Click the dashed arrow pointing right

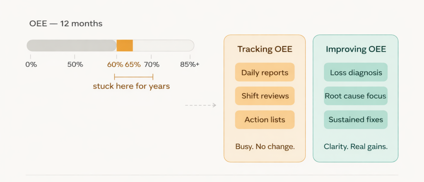pos(201,105)
